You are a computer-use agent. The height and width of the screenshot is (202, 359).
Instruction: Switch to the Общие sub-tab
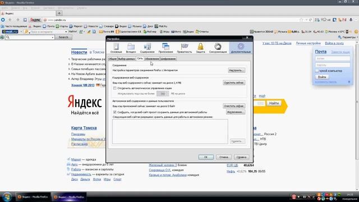click(112, 59)
